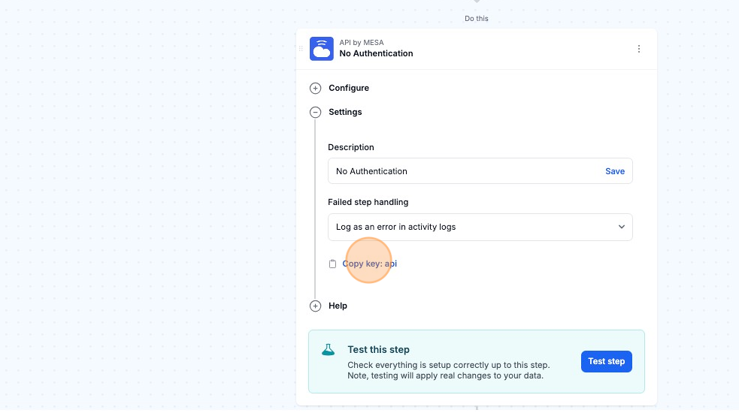Collapse the Settings section
This screenshot has width=739, height=413.
345,113
